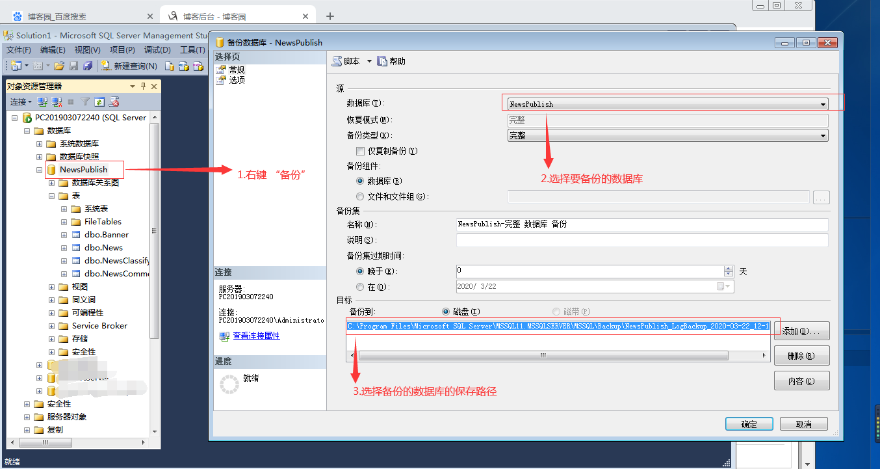Screen dimensions: 880x469
Task: Click the New Project toolbar icon in SSMS
Action: click(x=16, y=66)
